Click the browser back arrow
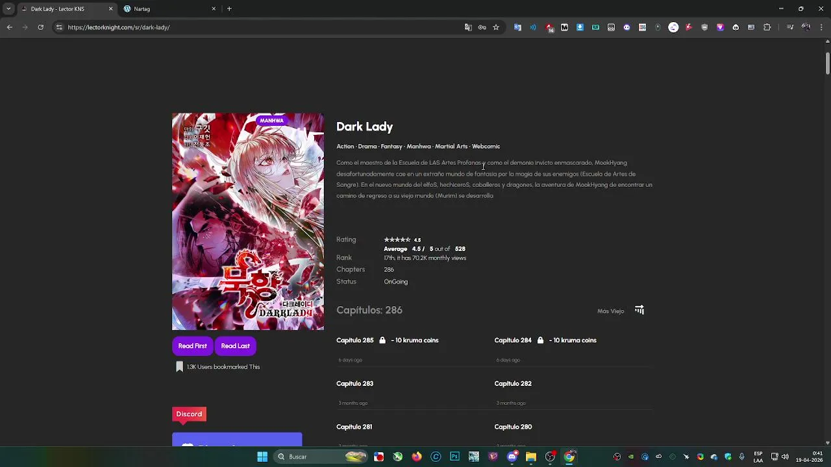The height and width of the screenshot is (467, 831). [x=9, y=27]
